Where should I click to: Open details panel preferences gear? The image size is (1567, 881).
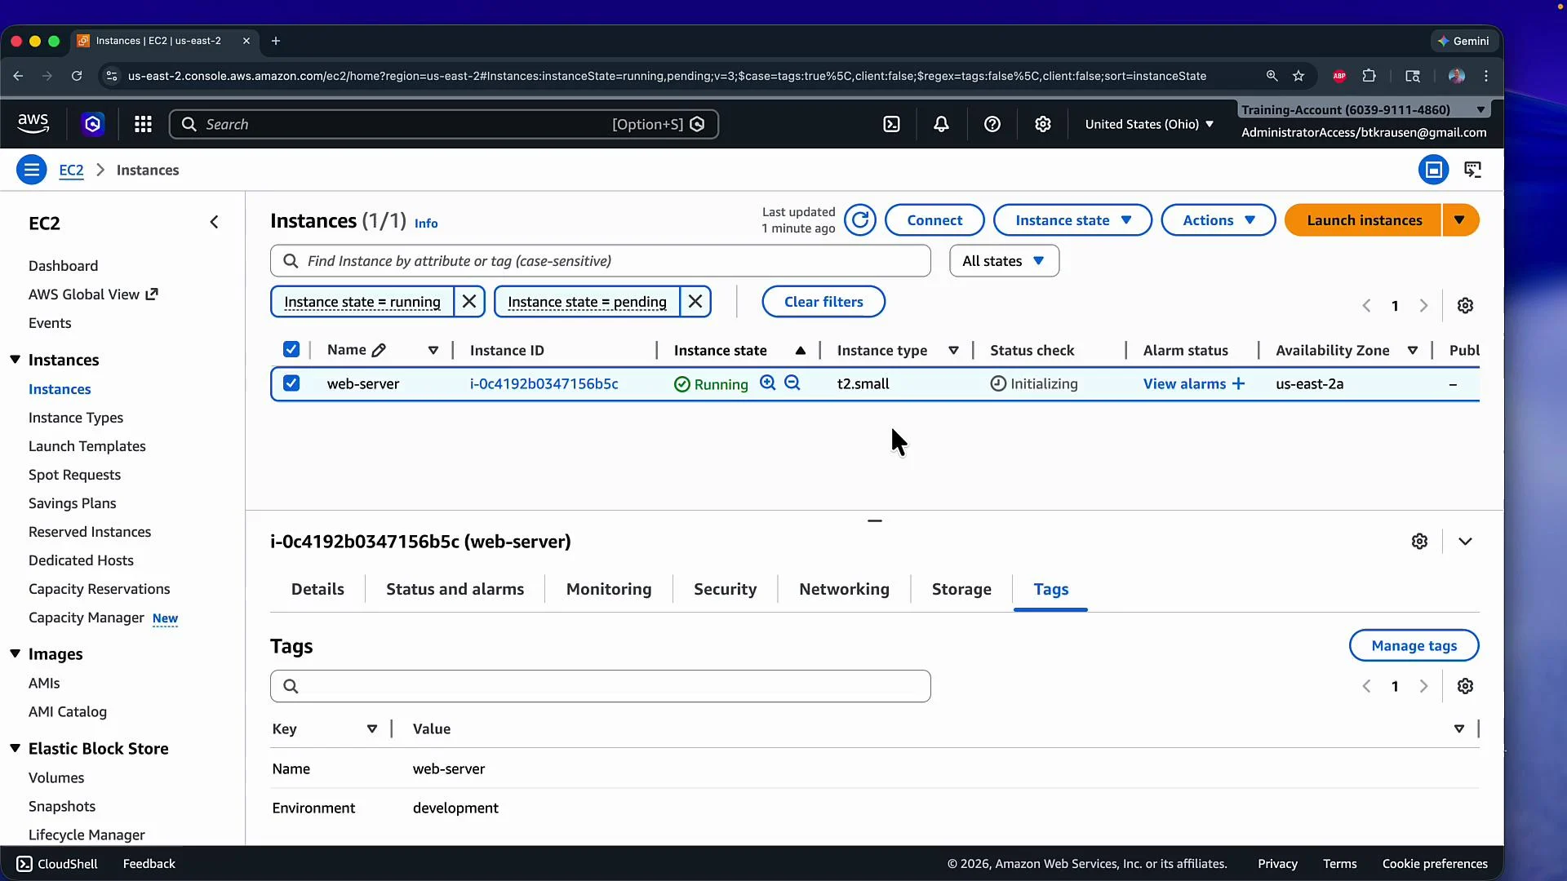pos(1419,542)
